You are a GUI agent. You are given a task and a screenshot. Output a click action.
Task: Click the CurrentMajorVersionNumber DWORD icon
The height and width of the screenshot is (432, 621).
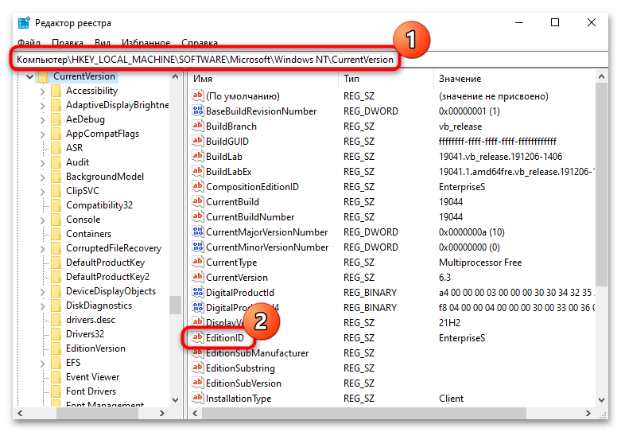pyautogui.click(x=198, y=232)
